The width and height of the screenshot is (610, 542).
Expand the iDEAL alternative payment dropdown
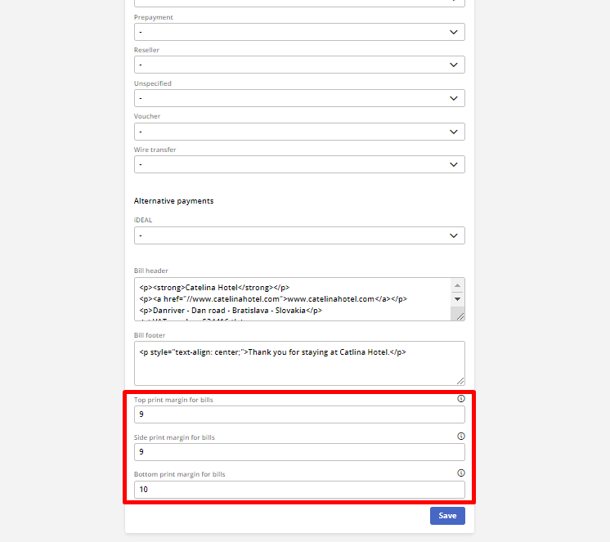(x=299, y=235)
